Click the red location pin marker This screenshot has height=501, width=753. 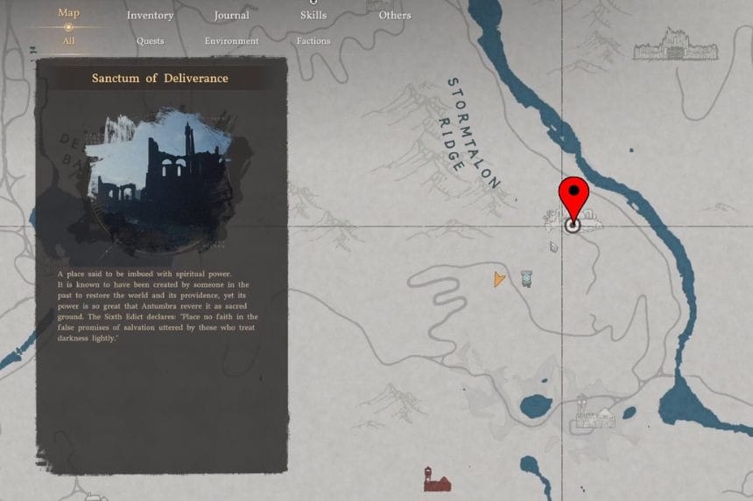(x=574, y=198)
